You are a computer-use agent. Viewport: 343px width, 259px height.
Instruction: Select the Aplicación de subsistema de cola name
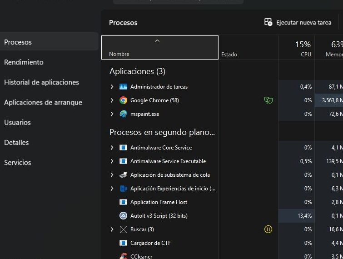170,175
